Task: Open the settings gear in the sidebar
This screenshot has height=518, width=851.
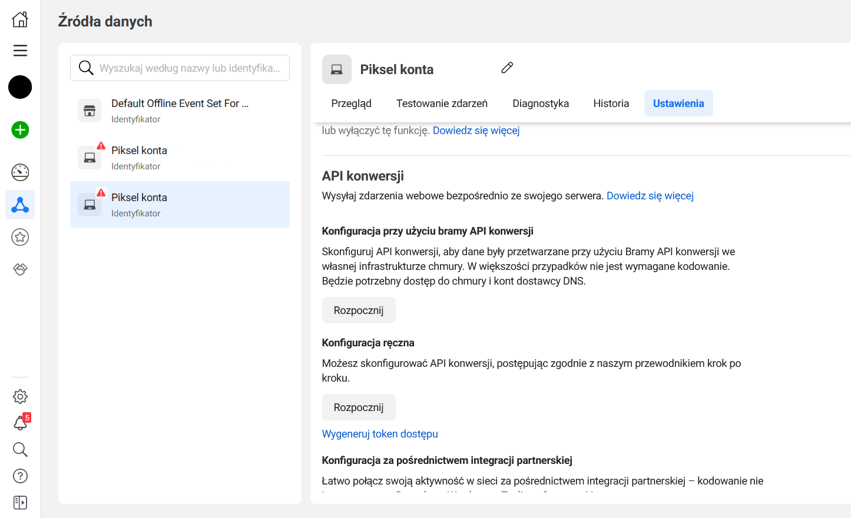Action: click(x=20, y=396)
